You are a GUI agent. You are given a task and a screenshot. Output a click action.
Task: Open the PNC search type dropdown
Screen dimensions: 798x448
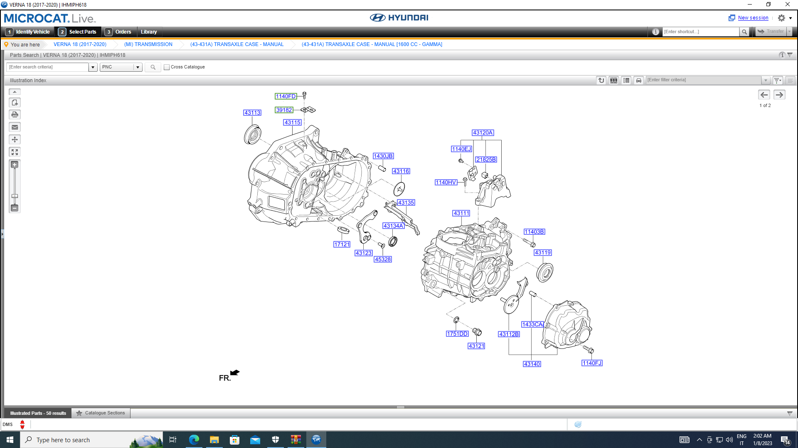pos(121,67)
